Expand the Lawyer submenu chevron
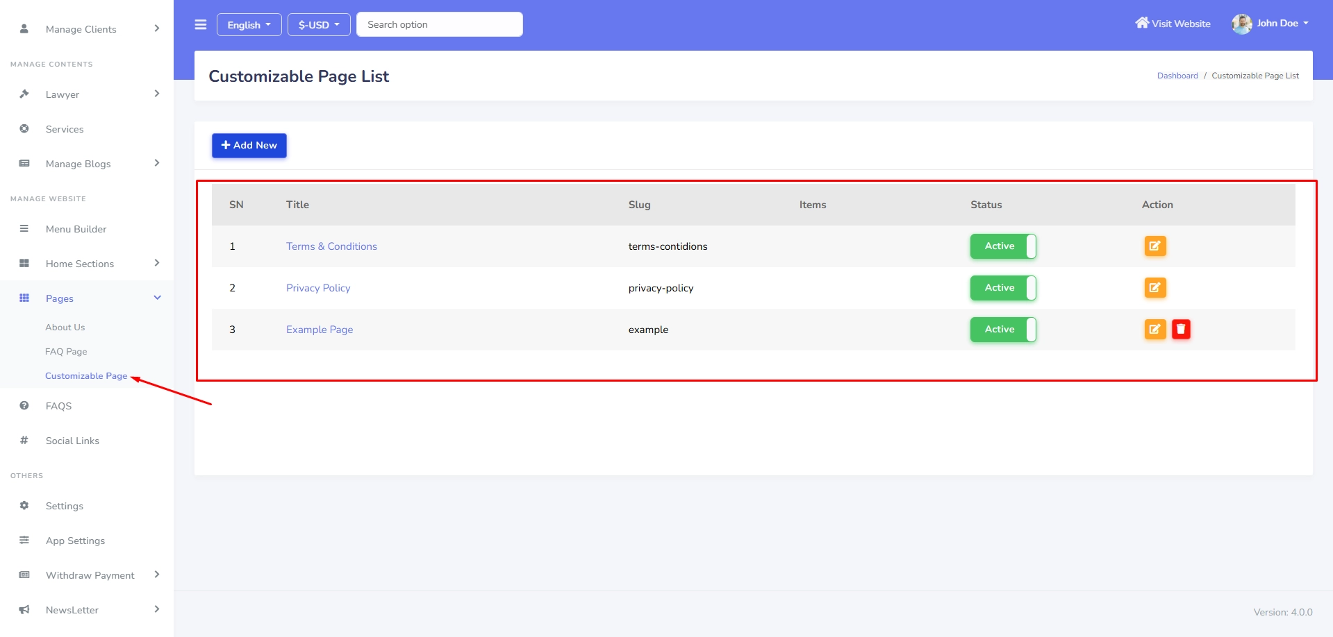The image size is (1333, 637). (x=157, y=94)
